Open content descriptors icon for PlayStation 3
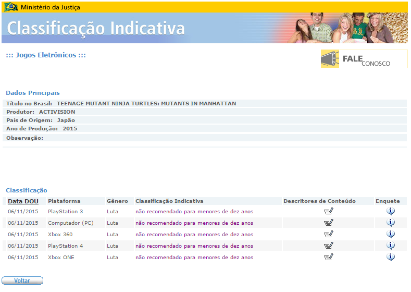Image resolution: width=411 pixels, height=292 pixels. 328,211
